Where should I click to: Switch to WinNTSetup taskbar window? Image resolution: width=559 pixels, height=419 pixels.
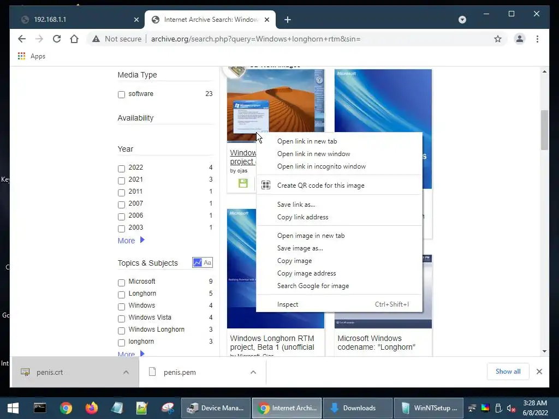point(429,408)
